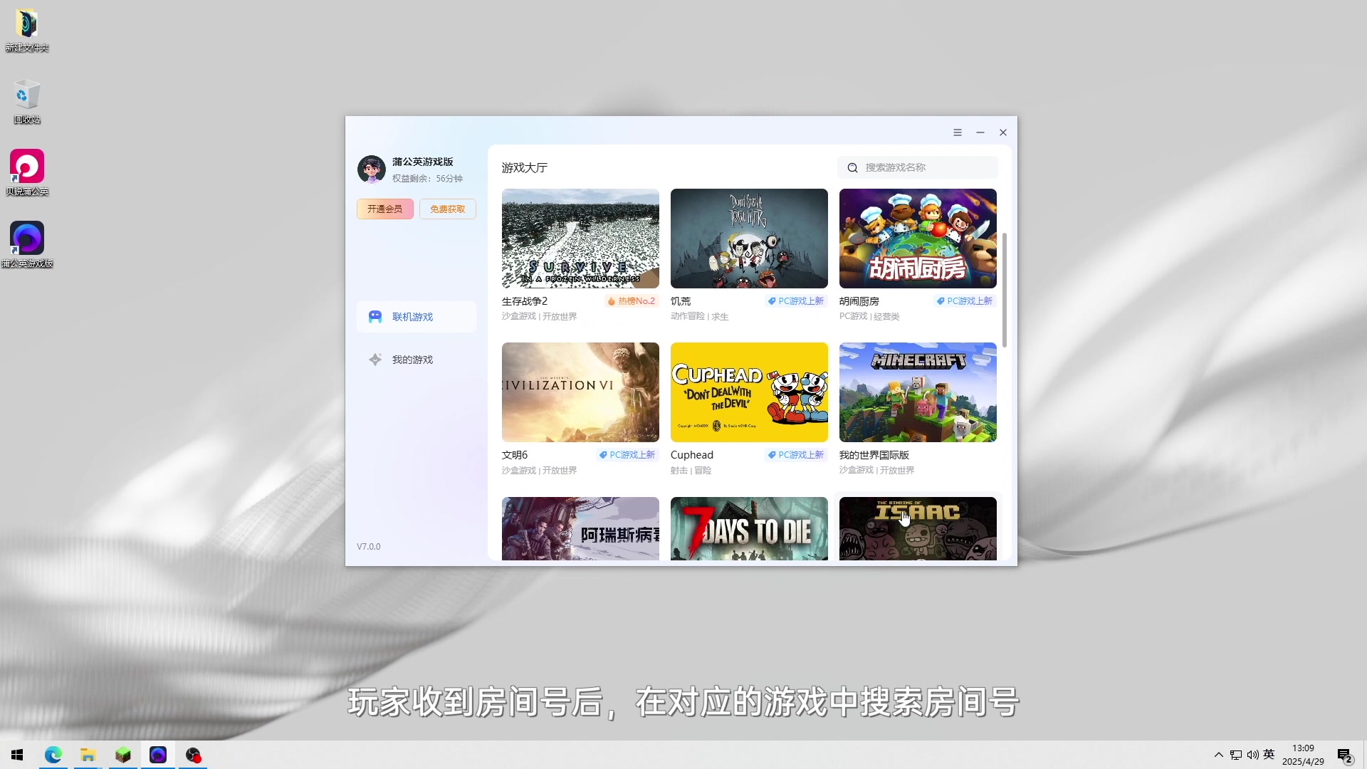Click the game list vertical scrollbar

1005,290
